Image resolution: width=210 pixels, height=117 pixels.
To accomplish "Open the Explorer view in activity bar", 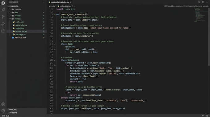I will coord(3,3).
